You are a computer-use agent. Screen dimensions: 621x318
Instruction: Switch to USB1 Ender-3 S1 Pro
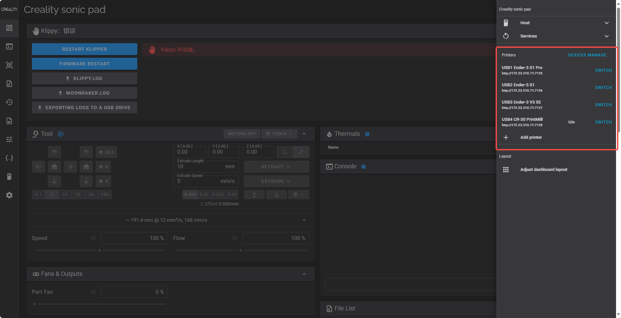(x=603, y=70)
